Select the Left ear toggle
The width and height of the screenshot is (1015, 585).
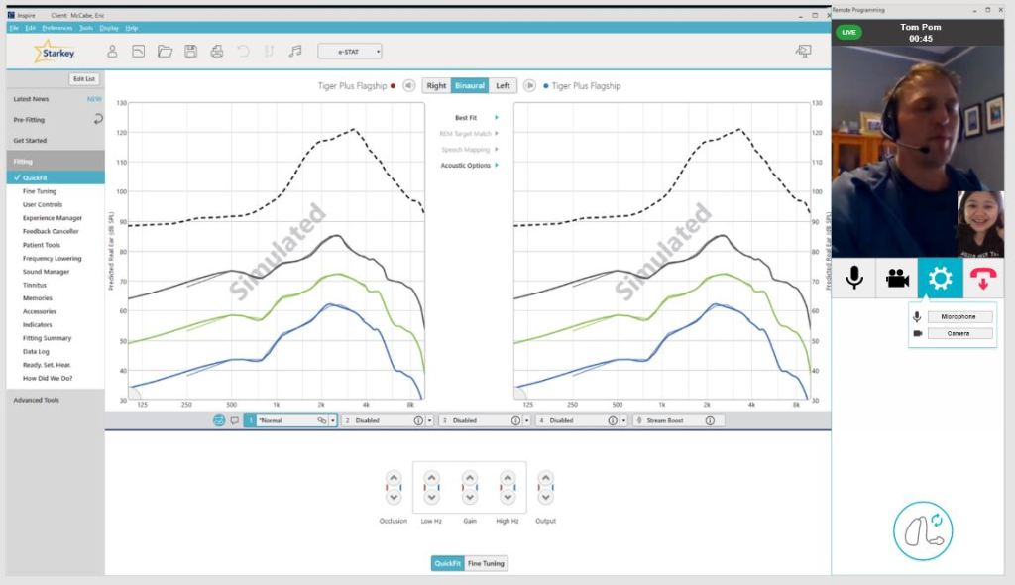click(503, 86)
